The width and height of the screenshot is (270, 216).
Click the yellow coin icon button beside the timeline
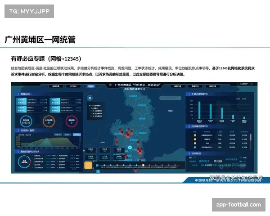point(88,165)
